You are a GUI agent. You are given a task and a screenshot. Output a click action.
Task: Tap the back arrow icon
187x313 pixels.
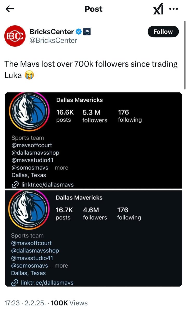pos(10,9)
